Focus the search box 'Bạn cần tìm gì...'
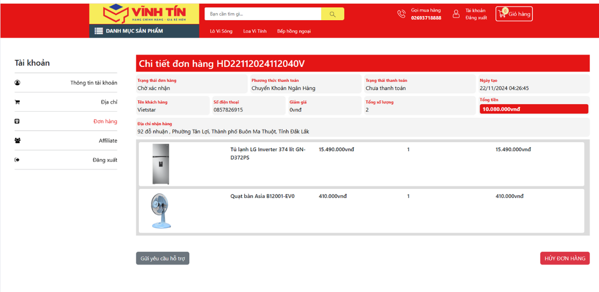599x292 pixels. pos(263,14)
